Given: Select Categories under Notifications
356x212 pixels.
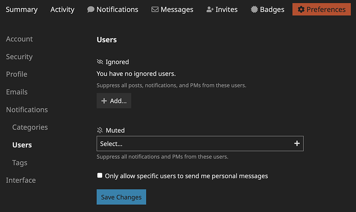Looking at the screenshot, I should tap(30, 127).
